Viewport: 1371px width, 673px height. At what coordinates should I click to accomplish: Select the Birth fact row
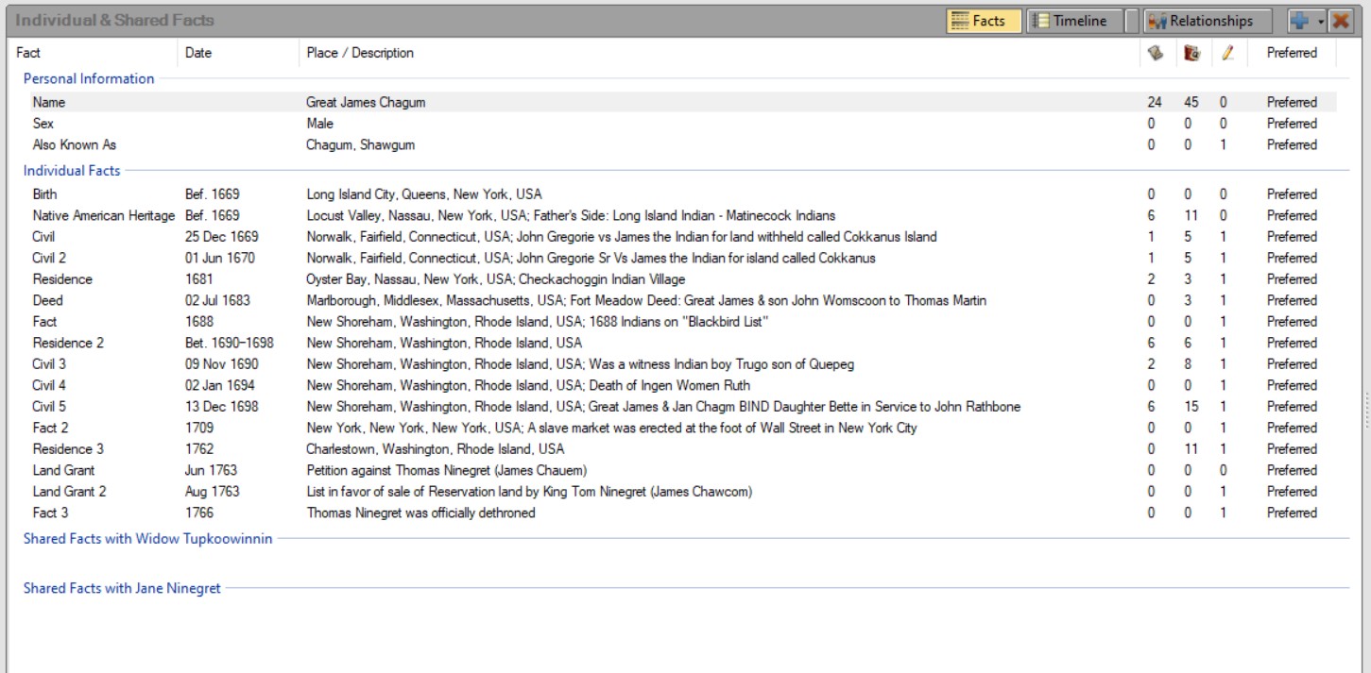point(44,194)
